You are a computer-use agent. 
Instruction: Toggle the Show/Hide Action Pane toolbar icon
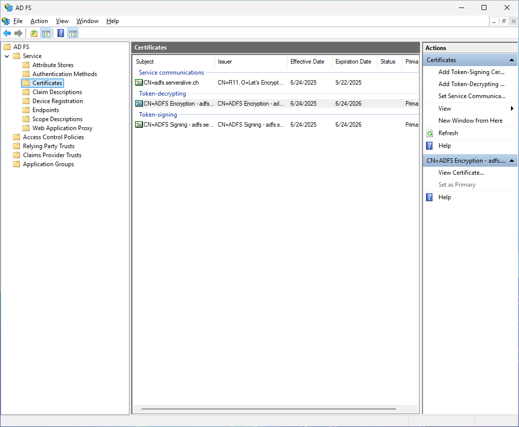[x=73, y=33]
